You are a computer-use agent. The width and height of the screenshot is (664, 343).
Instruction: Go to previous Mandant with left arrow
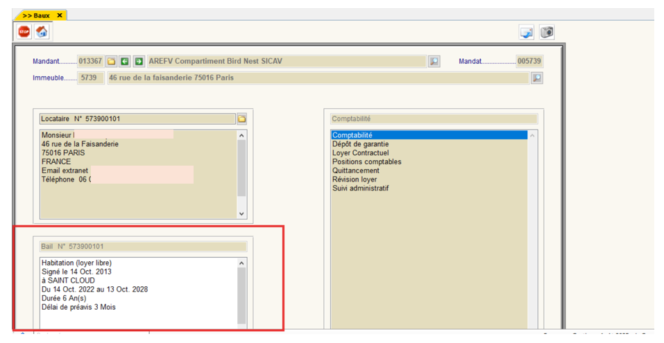[125, 62]
